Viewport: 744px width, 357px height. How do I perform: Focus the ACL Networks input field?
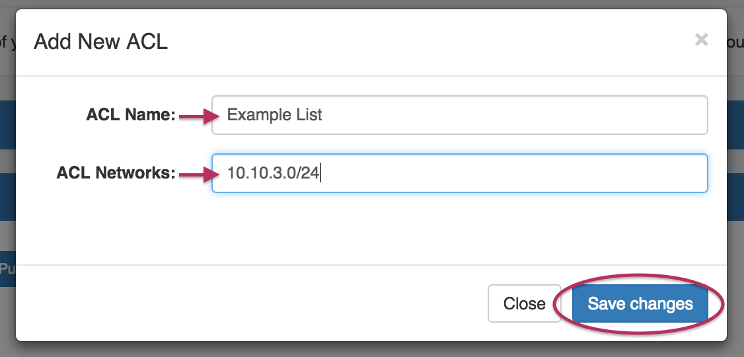(x=459, y=173)
